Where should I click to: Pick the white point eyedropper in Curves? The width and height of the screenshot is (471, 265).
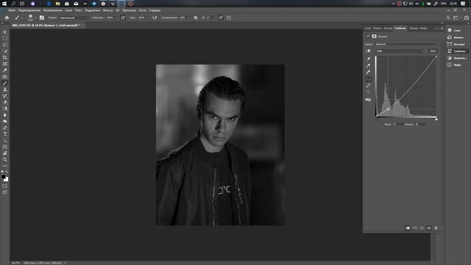pyautogui.click(x=368, y=72)
